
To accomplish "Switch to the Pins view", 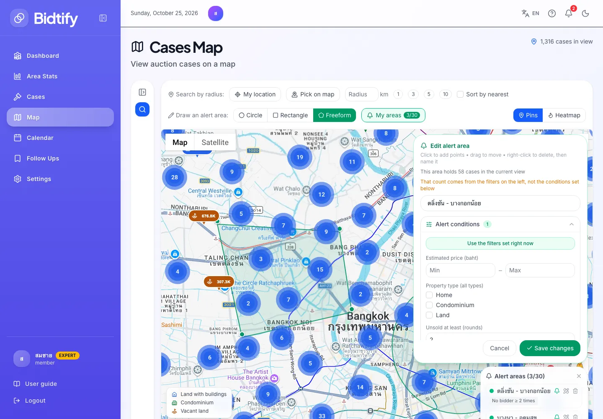I will 528,115.
